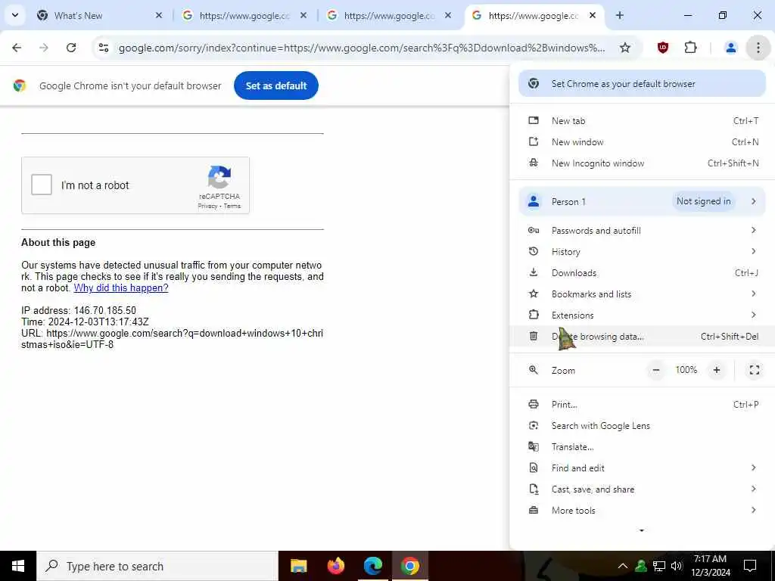Open the reCAPTCHA Terms link
Image resolution: width=775 pixels, height=581 pixels.
tap(232, 206)
